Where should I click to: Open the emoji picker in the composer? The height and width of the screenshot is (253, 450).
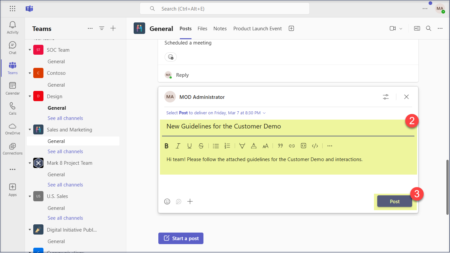[x=167, y=201]
